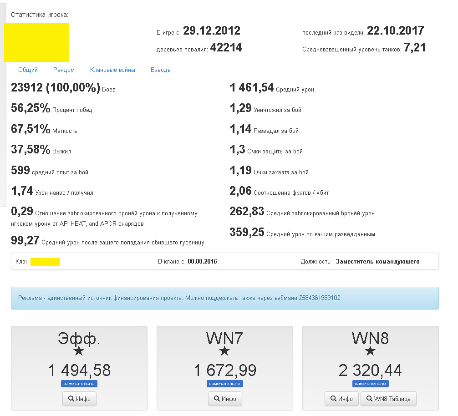The height and width of the screenshot is (416, 458).
Task: Click the clan join date 08.08.2016
Action: [202, 262]
